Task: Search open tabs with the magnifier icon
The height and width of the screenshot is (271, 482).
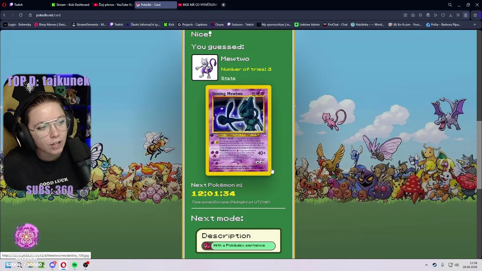Action: 450,5
